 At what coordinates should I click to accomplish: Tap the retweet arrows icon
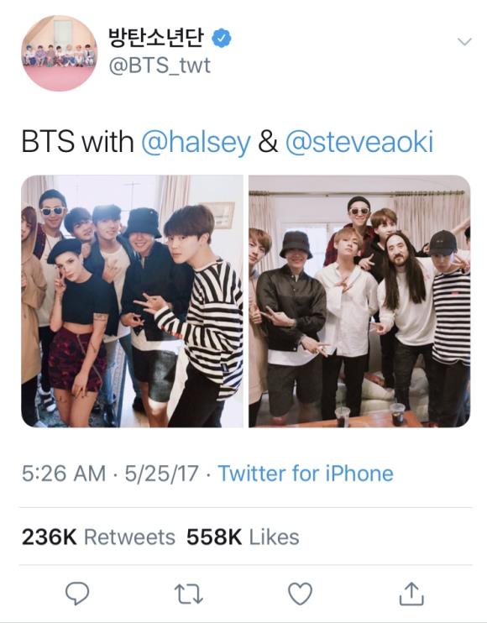pos(189,594)
